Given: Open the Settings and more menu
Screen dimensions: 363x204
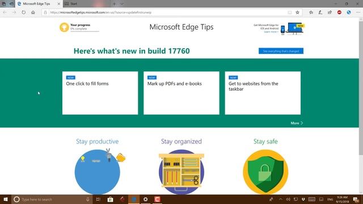Looking at the screenshot, I should coord(358,12).
